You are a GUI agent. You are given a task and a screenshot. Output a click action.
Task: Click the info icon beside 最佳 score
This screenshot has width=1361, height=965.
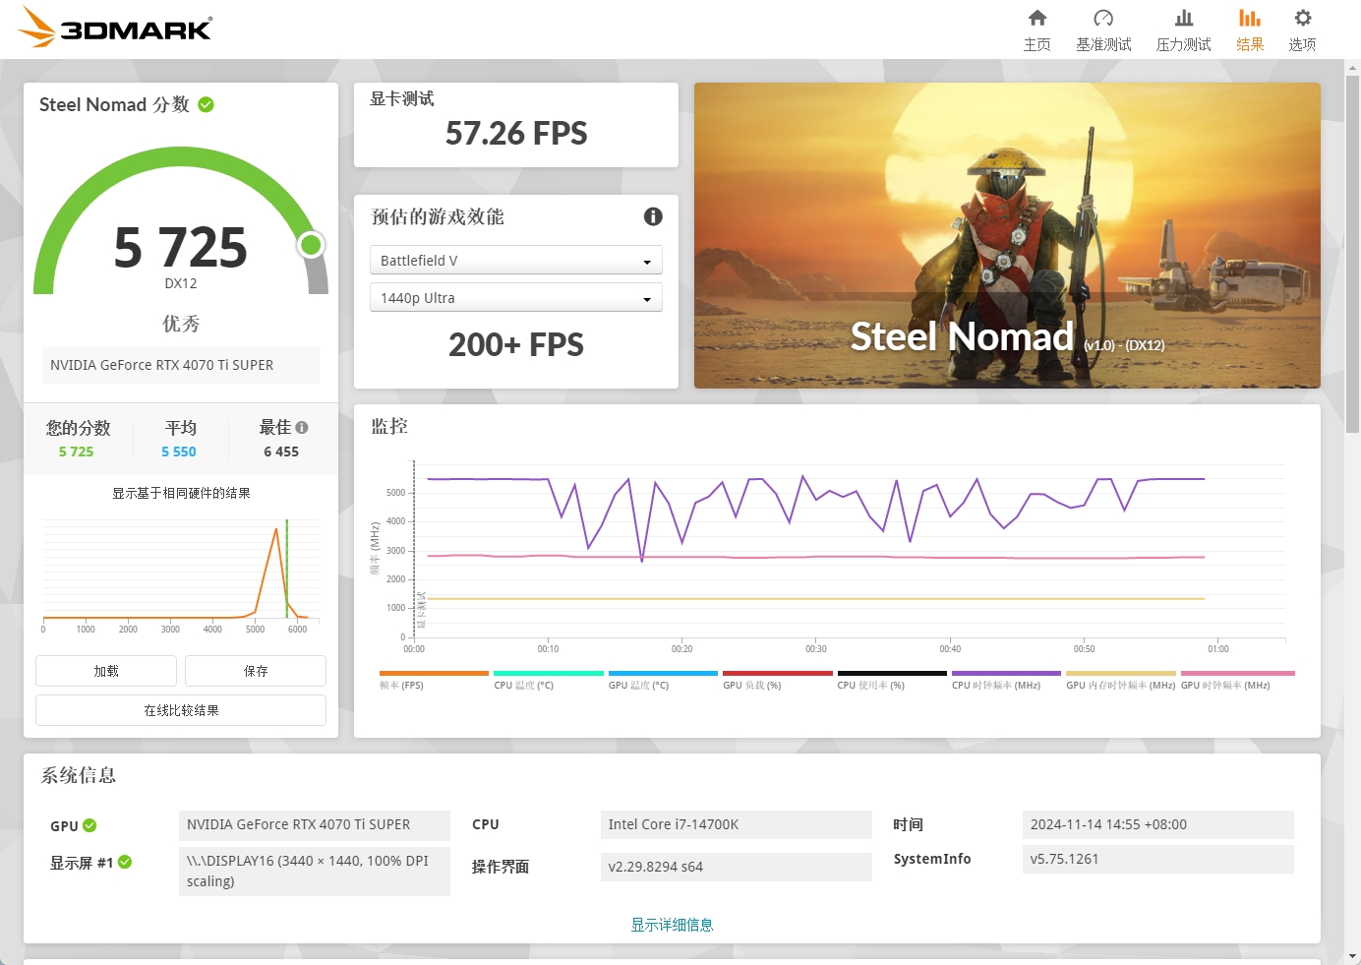(302, 428)
